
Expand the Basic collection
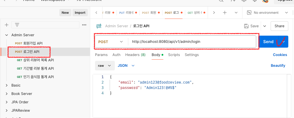click(x=7, y=85)
